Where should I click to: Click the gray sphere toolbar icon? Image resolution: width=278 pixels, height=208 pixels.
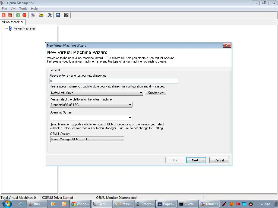point(33,15)
